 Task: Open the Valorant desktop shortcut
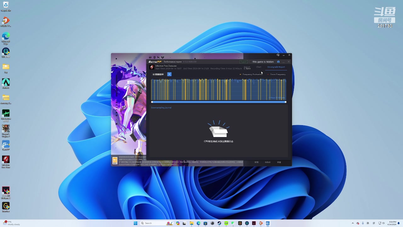tap(6, 192)
